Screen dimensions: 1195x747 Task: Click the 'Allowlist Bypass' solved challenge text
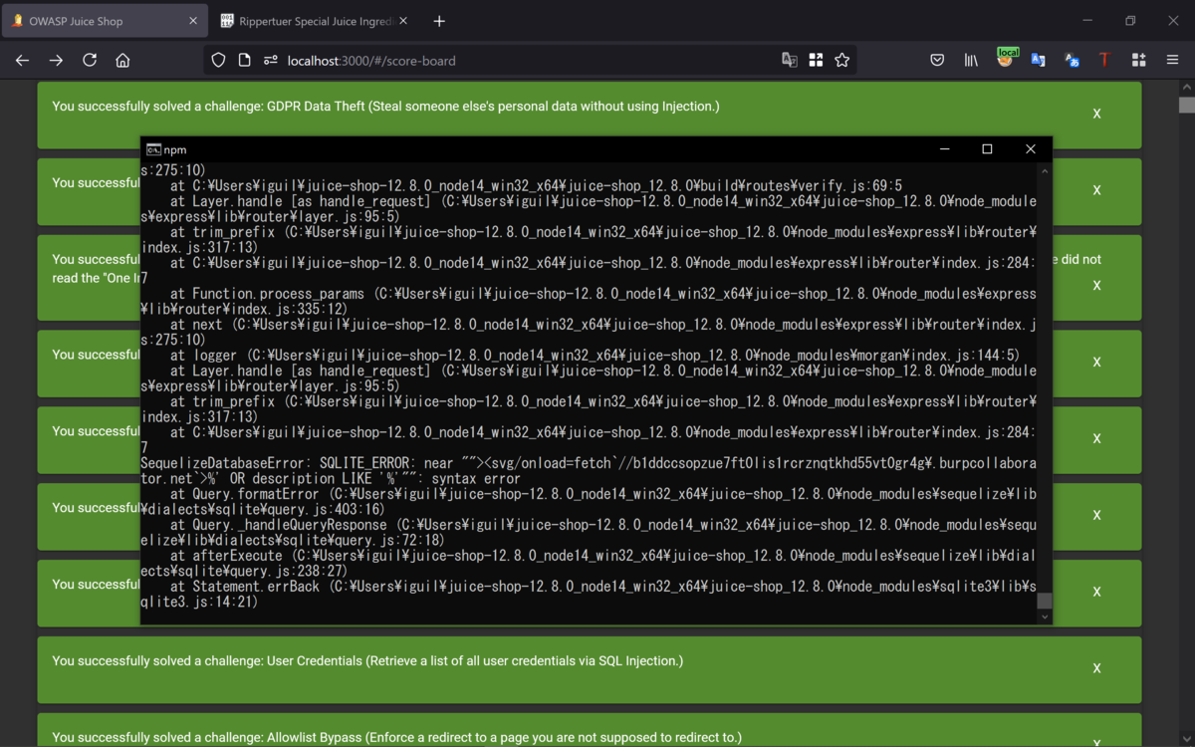click(396, 737)
